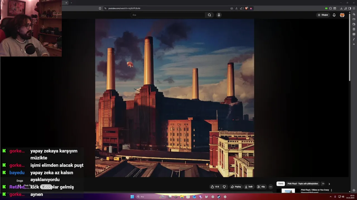Dislike the video with thumbs down
The image size is (357, 200).
click(x=224, y=187)
